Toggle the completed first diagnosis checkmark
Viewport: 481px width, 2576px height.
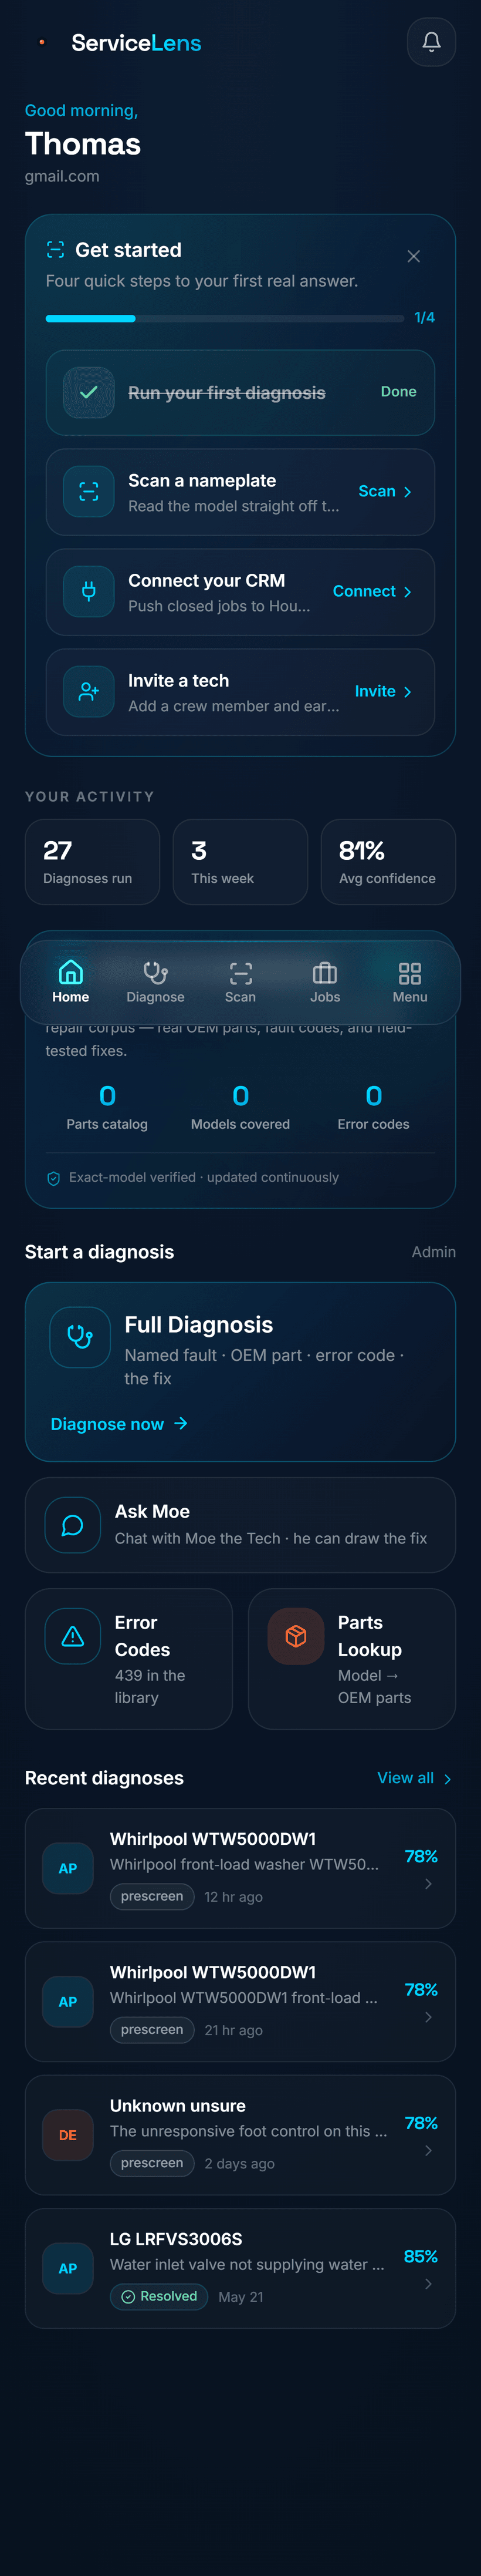click(89, 392)
